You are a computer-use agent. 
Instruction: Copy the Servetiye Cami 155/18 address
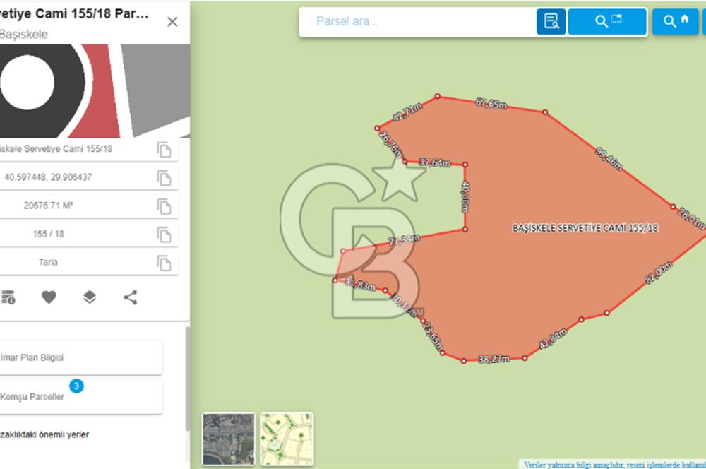[x=164, y=150]
